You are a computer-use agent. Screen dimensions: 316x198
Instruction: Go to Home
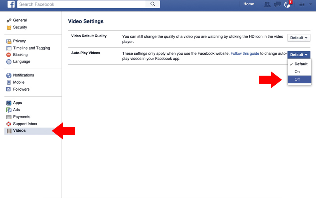(x=248, y=4)
